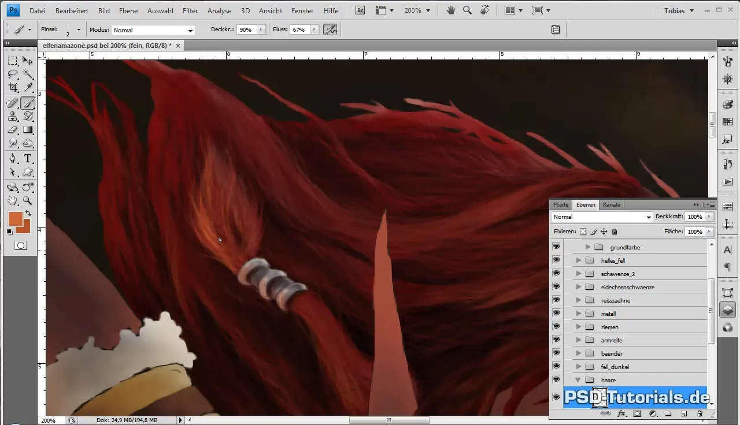Select the Crop tool

(x=12, y=88)
